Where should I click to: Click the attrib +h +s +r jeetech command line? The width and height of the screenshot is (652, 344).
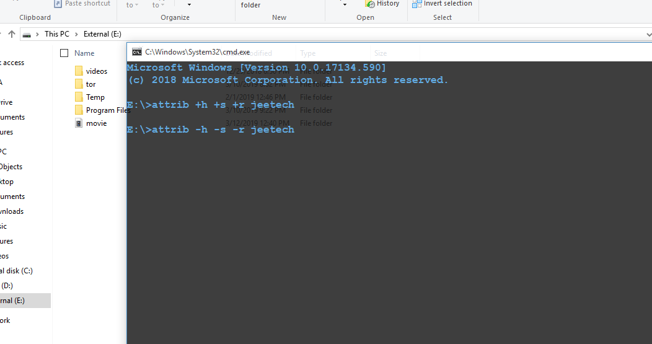210,104
